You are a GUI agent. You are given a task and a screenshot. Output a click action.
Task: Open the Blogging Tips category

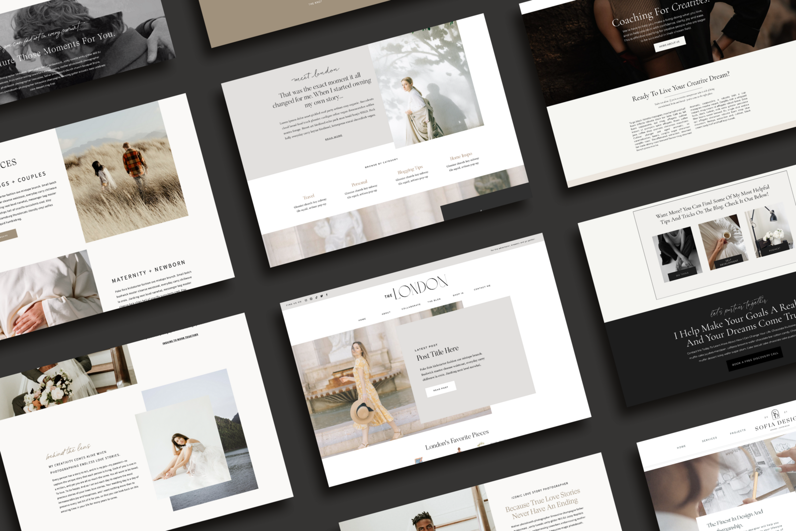(410, 170)
